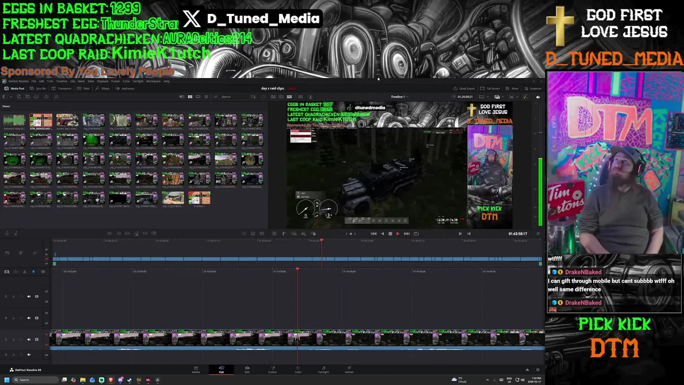
Task: Toggle the Loop playback button
Action: click(x=416, y=233)
